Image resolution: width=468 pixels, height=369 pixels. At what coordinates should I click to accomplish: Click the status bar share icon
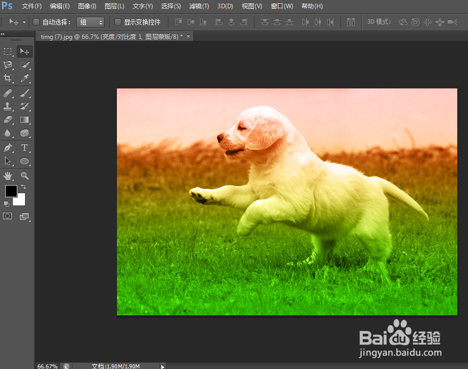tap(66, 366)
